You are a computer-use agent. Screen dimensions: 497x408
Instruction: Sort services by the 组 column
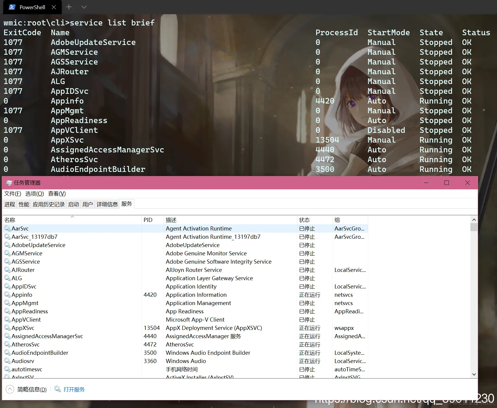click(350, 220)
